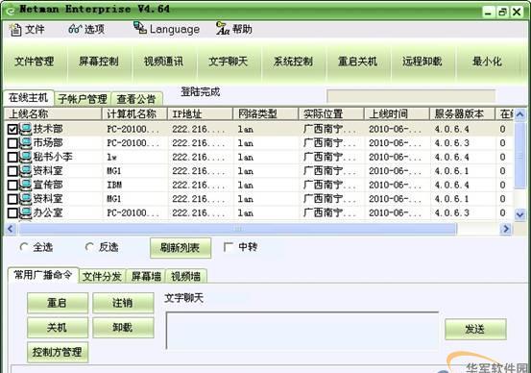Check the 秘书小李 host checkbox
This screenshot has height=373, width=531.
click(12, 157)
